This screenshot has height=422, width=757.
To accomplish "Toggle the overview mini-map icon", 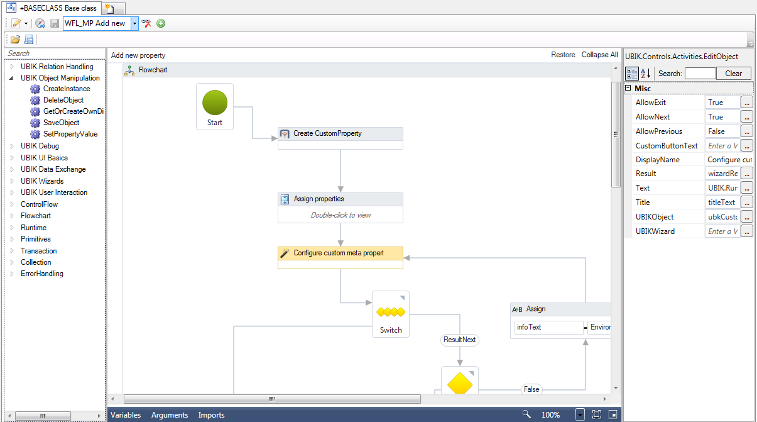I will tap(612, 414).
